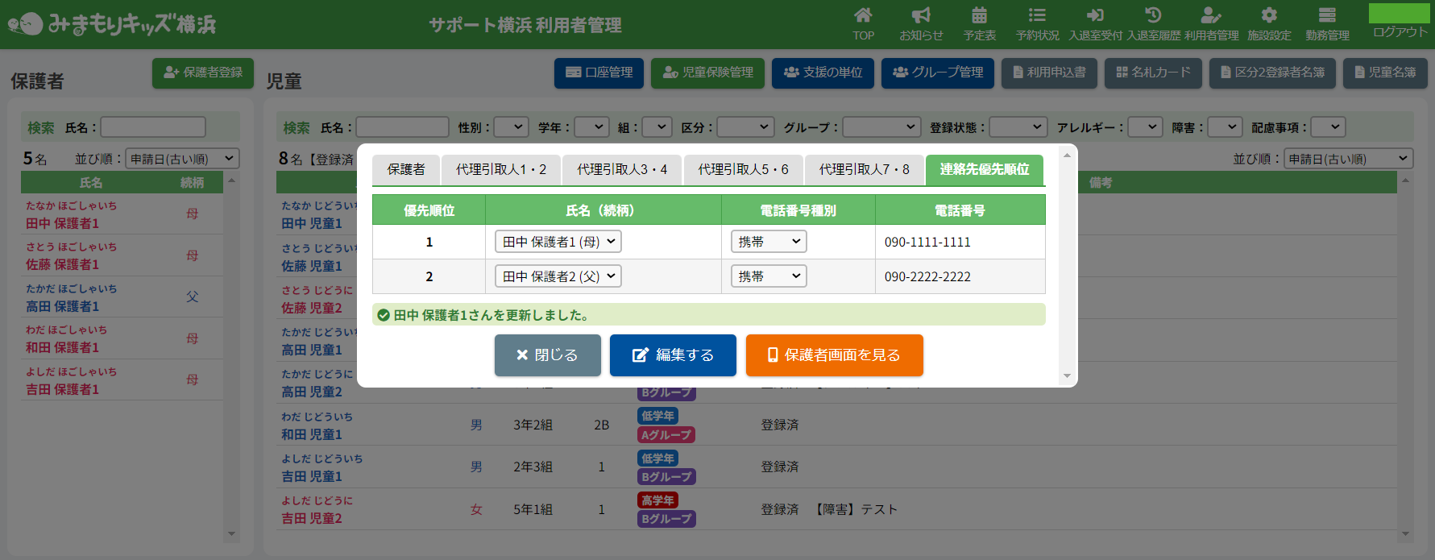The width and height of the screenshot is (1435, 560).
Task: Expand priority 1 name dropdown 田中 保護者1 (母)
Action: (558, 242)
